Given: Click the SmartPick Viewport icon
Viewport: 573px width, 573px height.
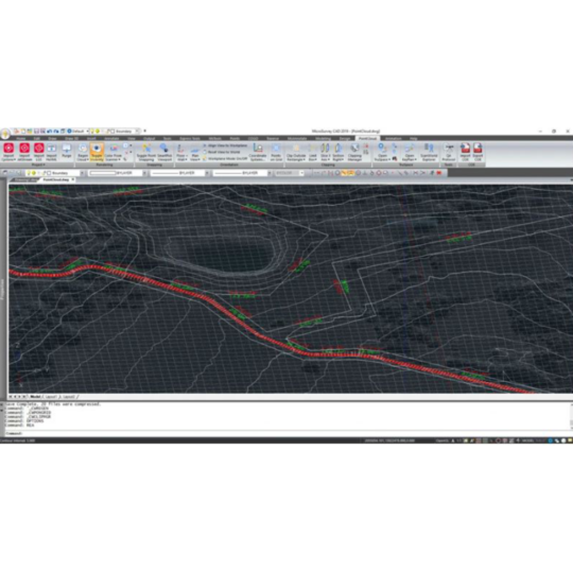Looking at the screenshot, I should 164,151.
